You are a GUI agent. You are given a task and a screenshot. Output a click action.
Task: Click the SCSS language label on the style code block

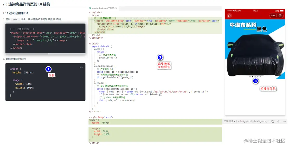pyautogui.click(x=82, y=67)
